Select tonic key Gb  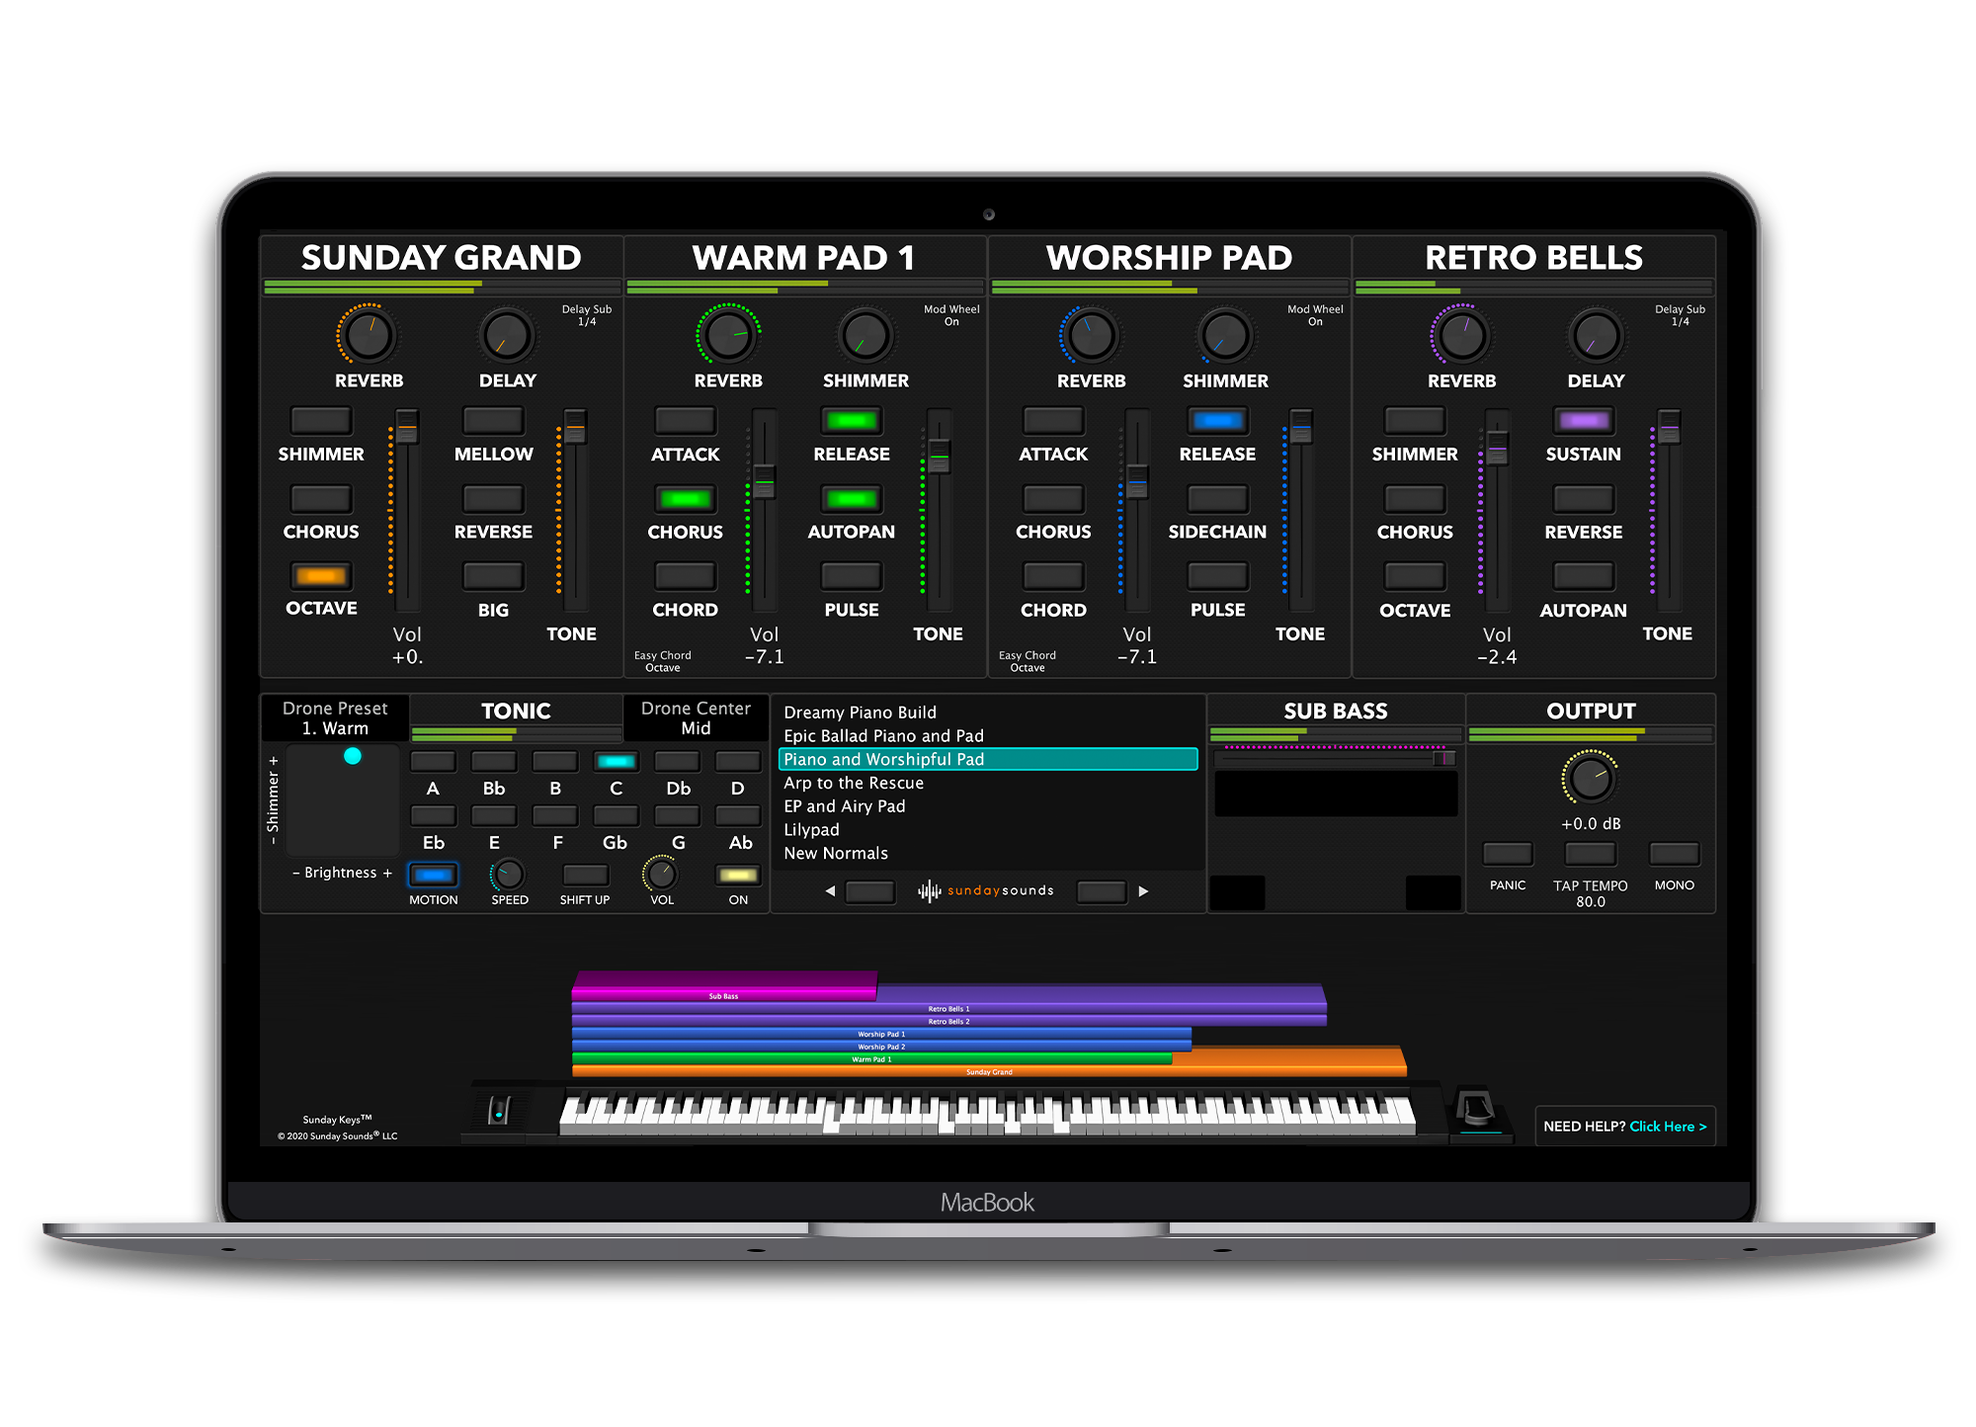[616, 815]
